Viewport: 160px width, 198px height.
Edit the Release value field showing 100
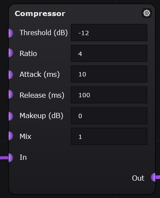(x=109, y=95)
